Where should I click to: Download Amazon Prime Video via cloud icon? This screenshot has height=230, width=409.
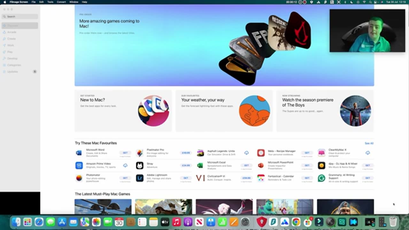[125, 165]
